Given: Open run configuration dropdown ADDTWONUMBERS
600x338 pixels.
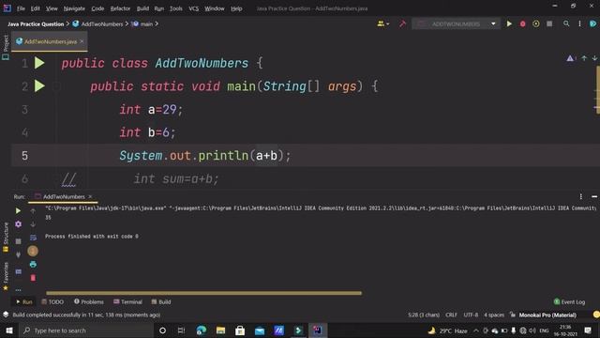Looking at the screenshot, I should [456, 23].
